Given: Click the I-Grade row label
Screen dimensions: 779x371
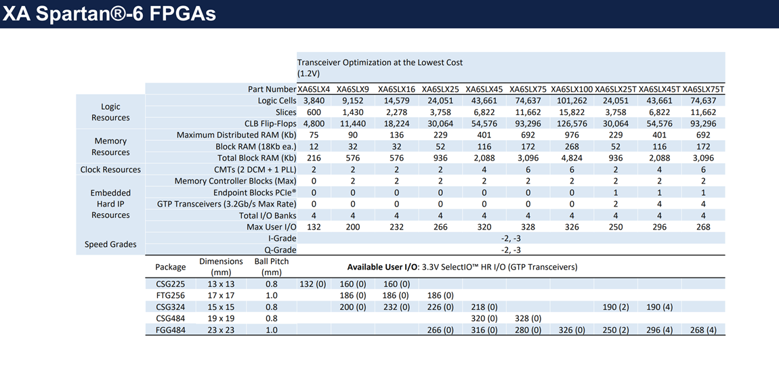Looking at the screenshot, I should 284,238.
